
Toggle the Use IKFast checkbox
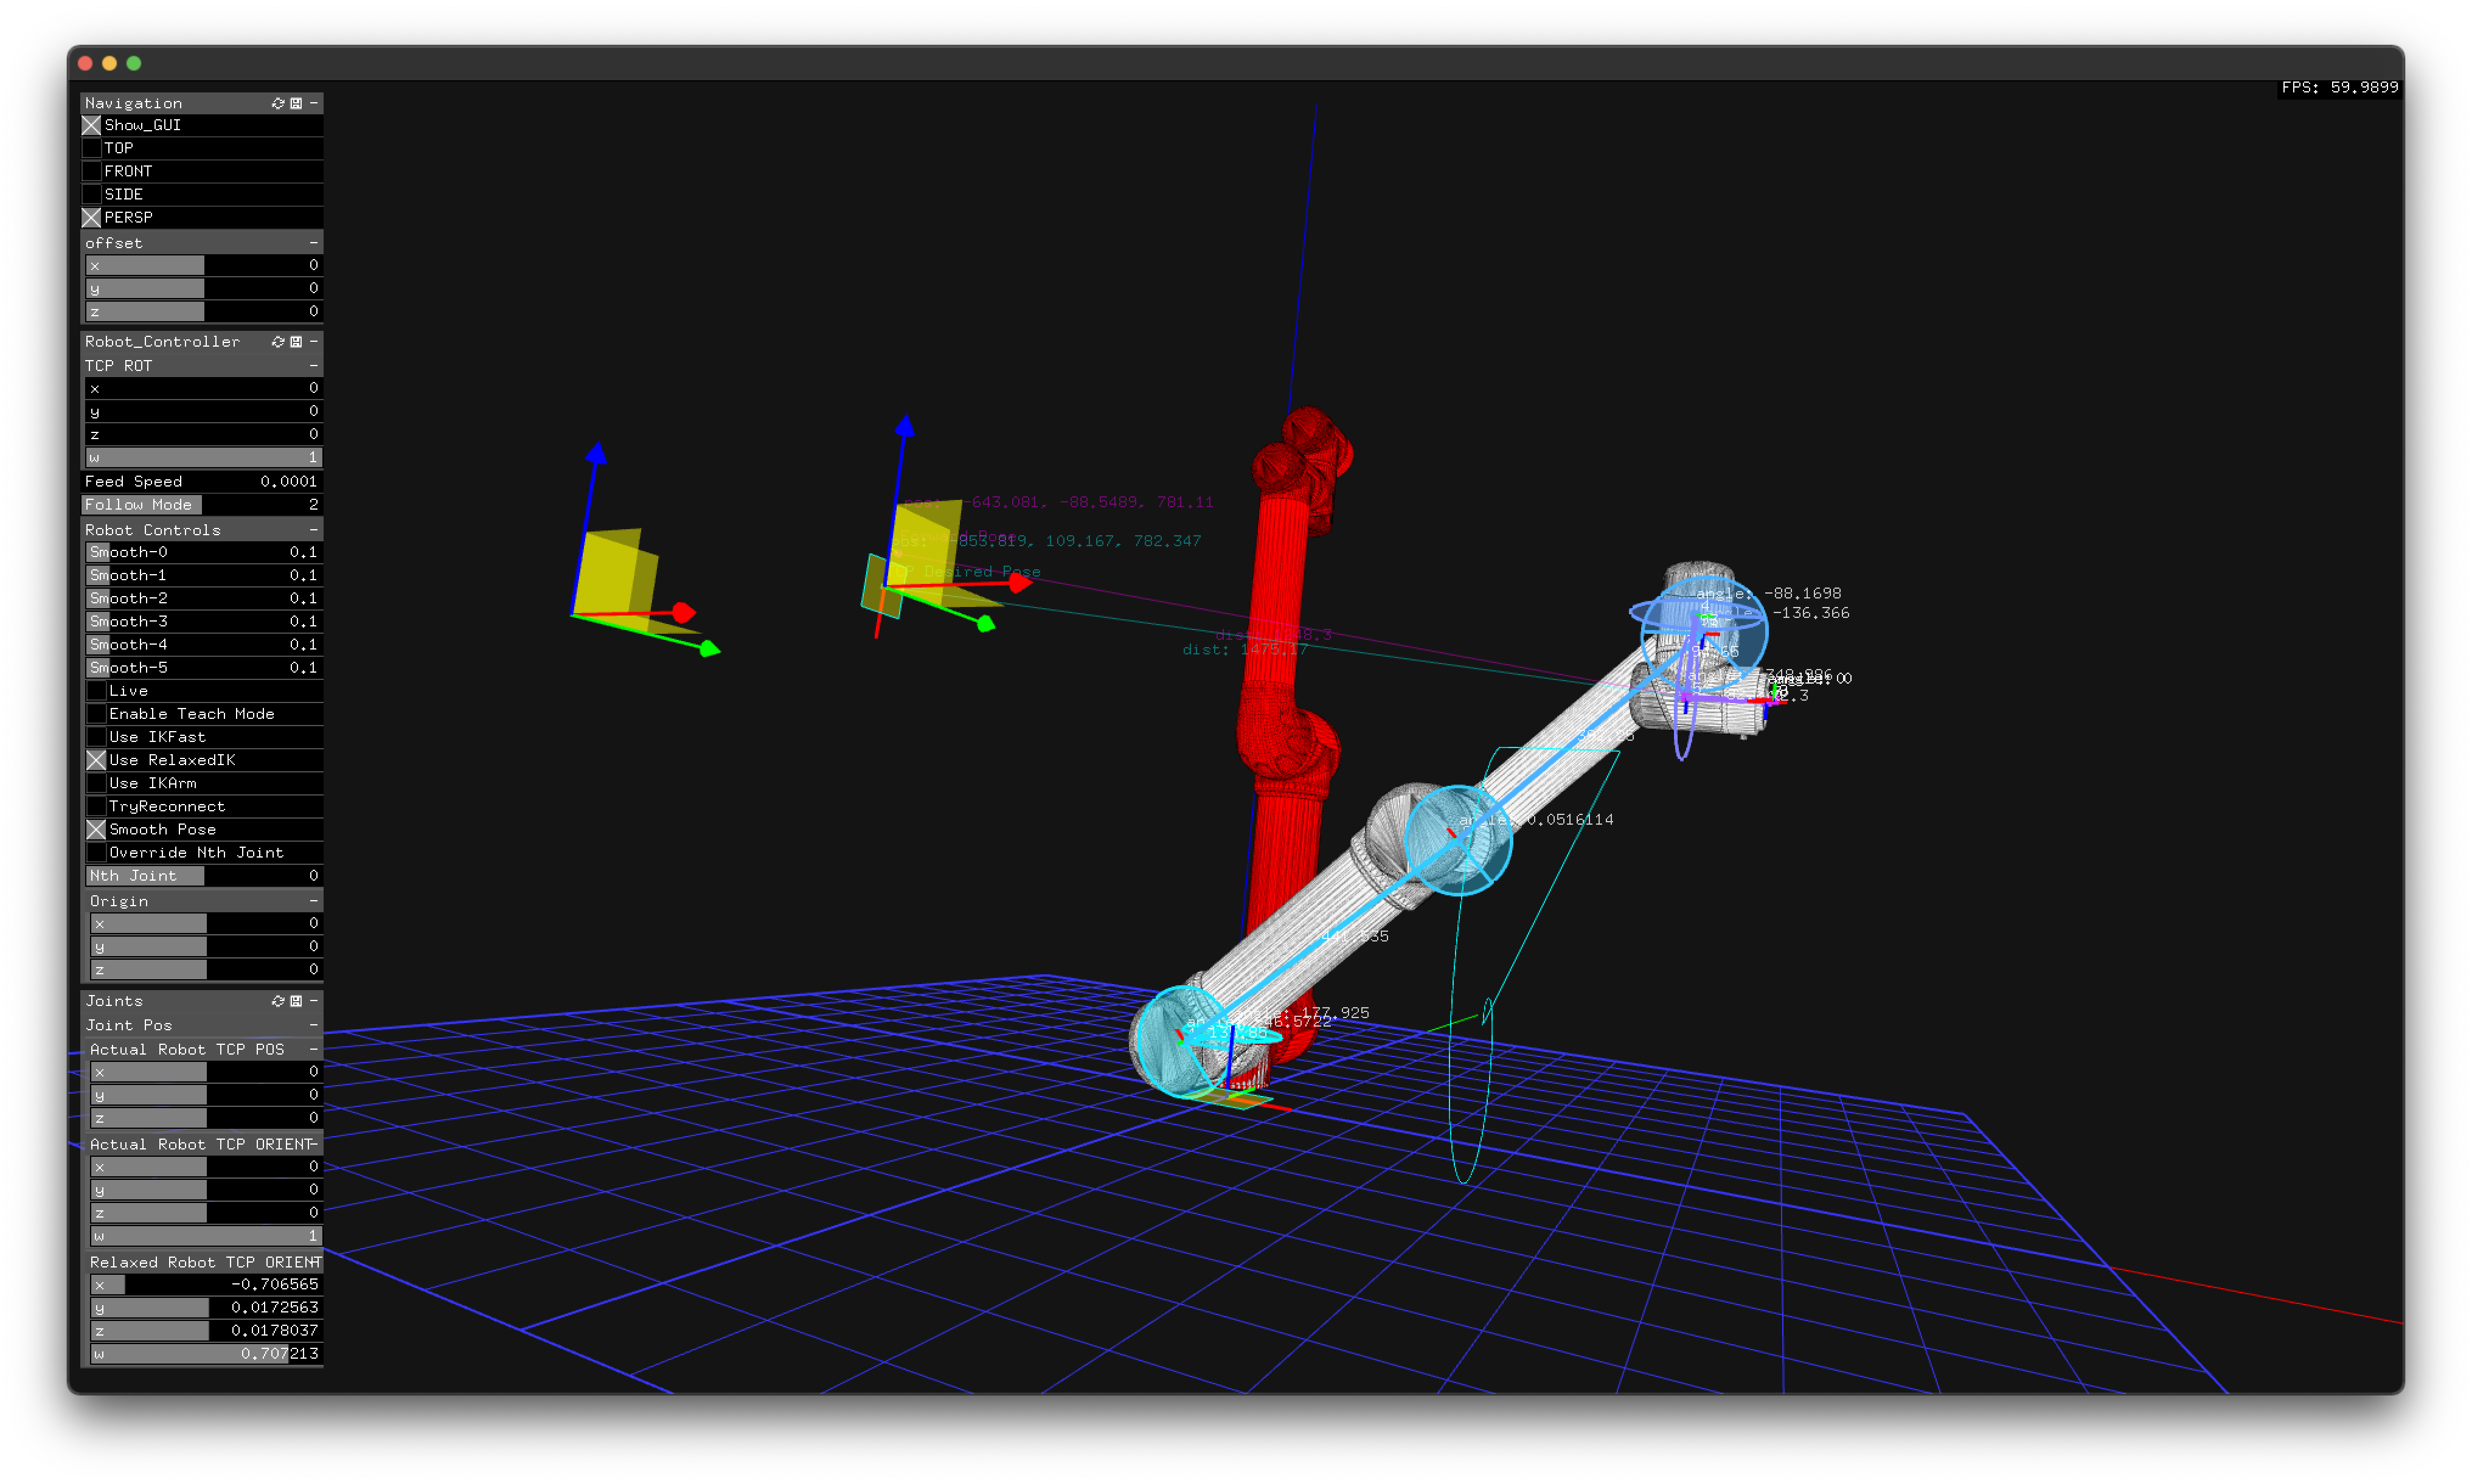click(x=97, y=737)
